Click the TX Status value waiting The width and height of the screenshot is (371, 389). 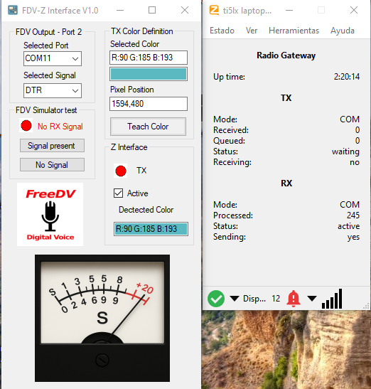pos(345,151)
